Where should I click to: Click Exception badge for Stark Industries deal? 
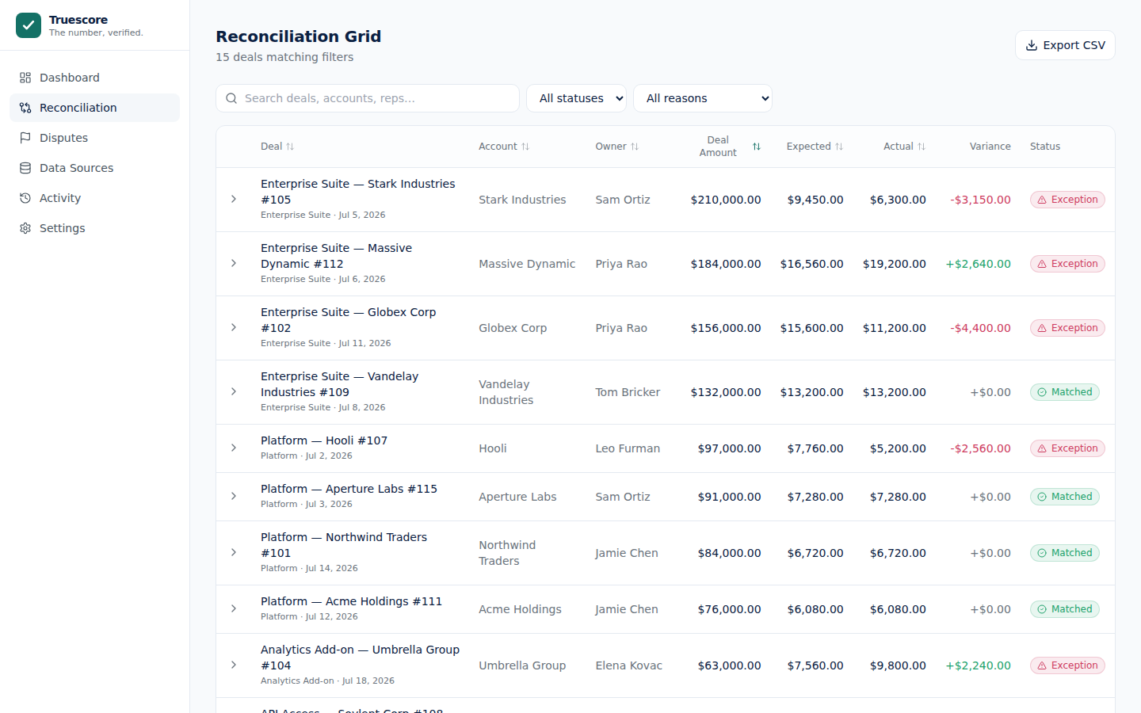[1067, 200]
